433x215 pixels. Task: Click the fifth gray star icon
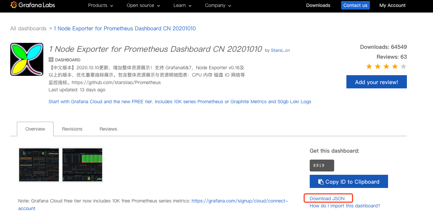[403, 67]
